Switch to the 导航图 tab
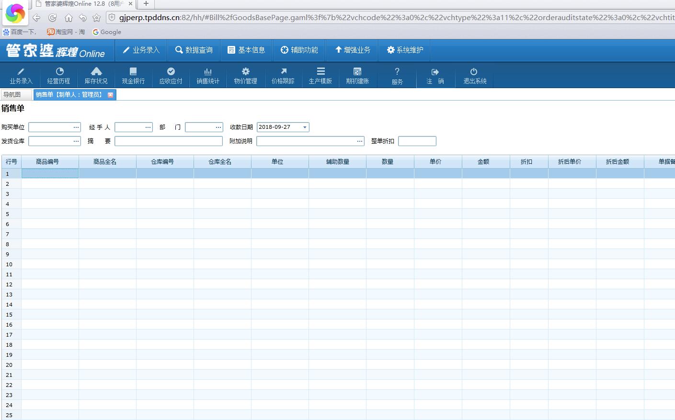 click(x=12, y=95)
